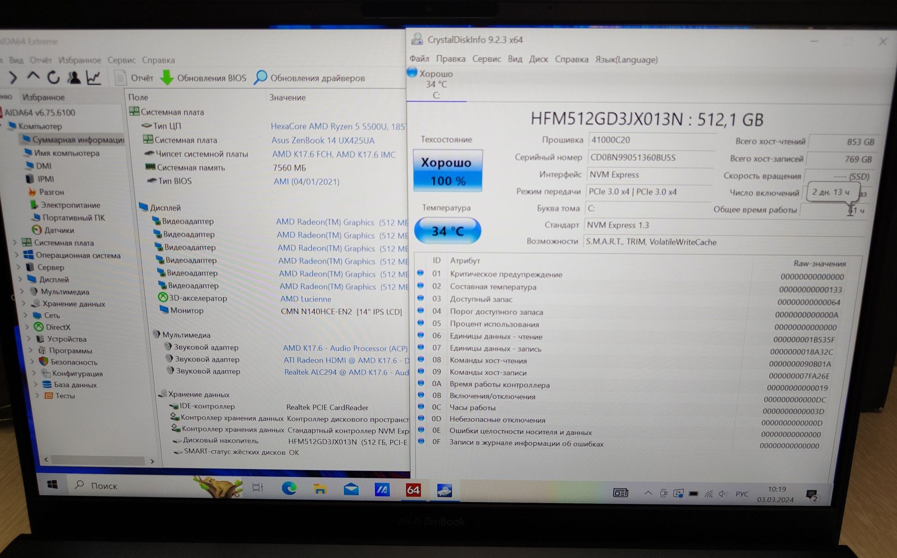Open AIDA64 graph chart toolbar icon
Image resolution: width=897 pixels, height=558 pixels.
(93, 78)
